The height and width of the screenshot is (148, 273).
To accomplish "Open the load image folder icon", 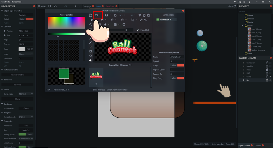I will 96,15.
